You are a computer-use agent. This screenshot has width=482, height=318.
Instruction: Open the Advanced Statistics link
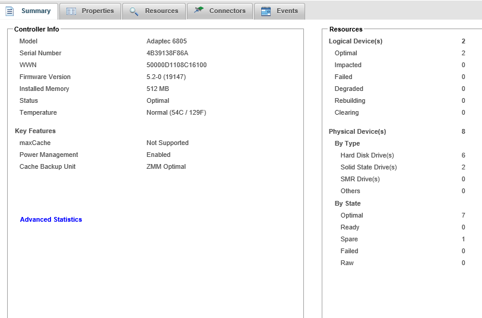click(51, 220)
